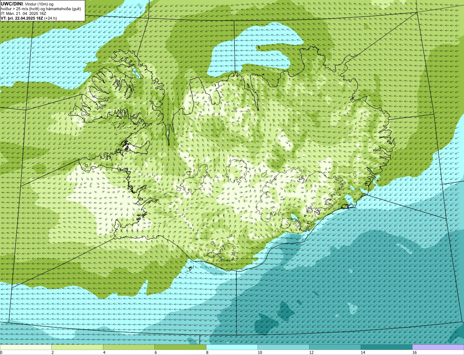
Task: Click the legend scale label "0"
Action: [x=1, y=352]
